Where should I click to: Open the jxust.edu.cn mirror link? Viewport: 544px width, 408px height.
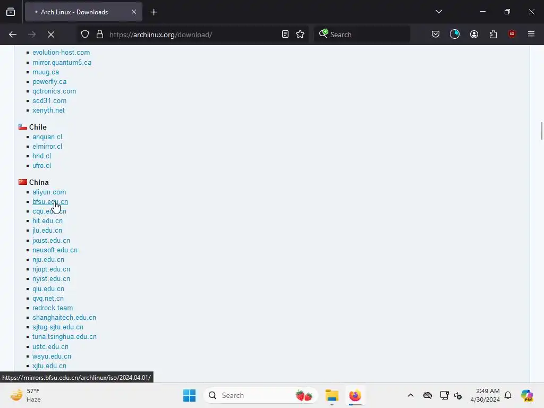tap(52, 241)
